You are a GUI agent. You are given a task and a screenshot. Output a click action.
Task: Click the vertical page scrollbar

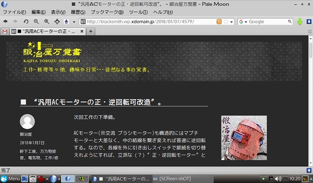click(x=311, y=101)
